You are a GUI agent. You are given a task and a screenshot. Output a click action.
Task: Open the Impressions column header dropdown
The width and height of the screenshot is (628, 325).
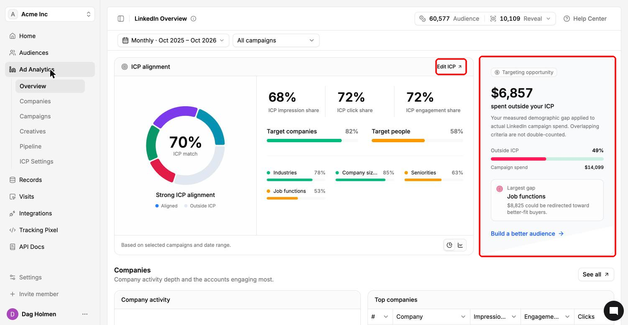click(x=513, y=317)
